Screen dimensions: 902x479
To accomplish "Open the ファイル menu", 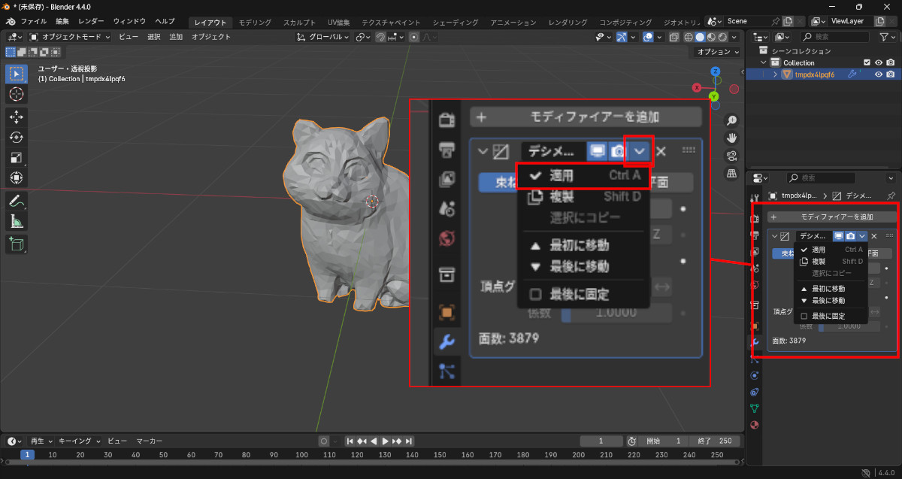I will 33,21.
